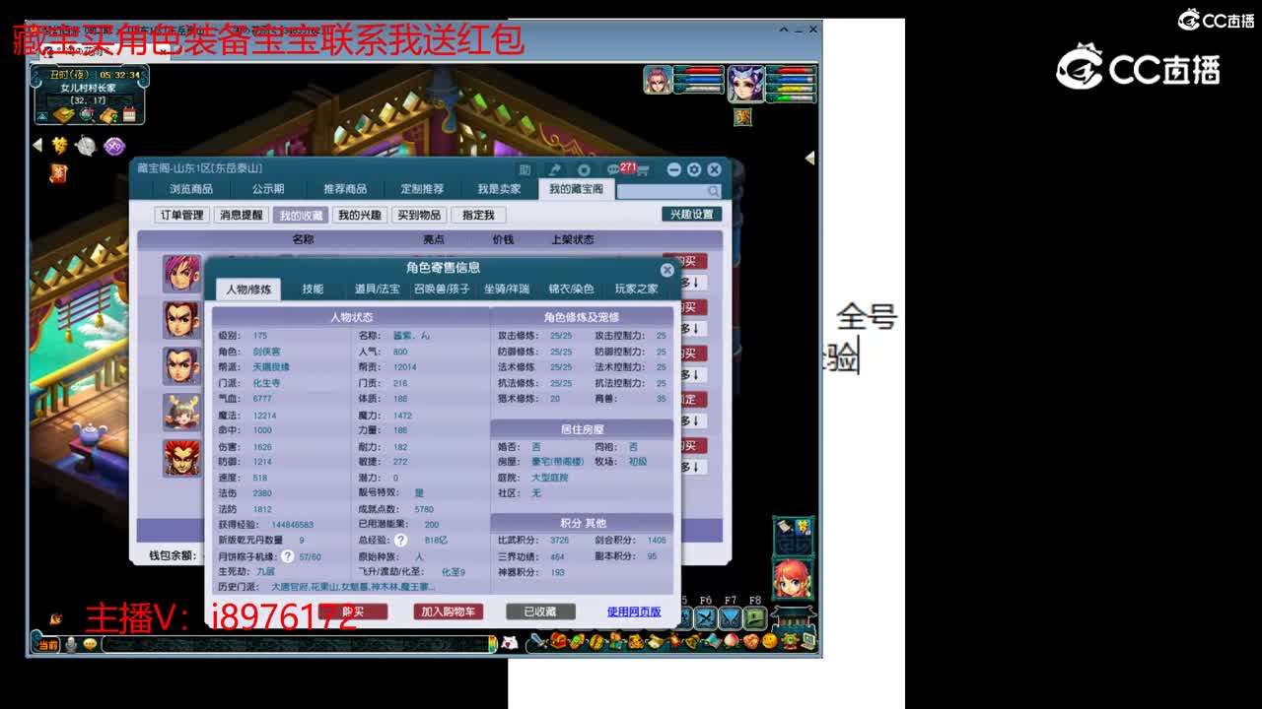
Task: Click the F6 crossed-swords shortcut slot
Action: coord(705,618)
